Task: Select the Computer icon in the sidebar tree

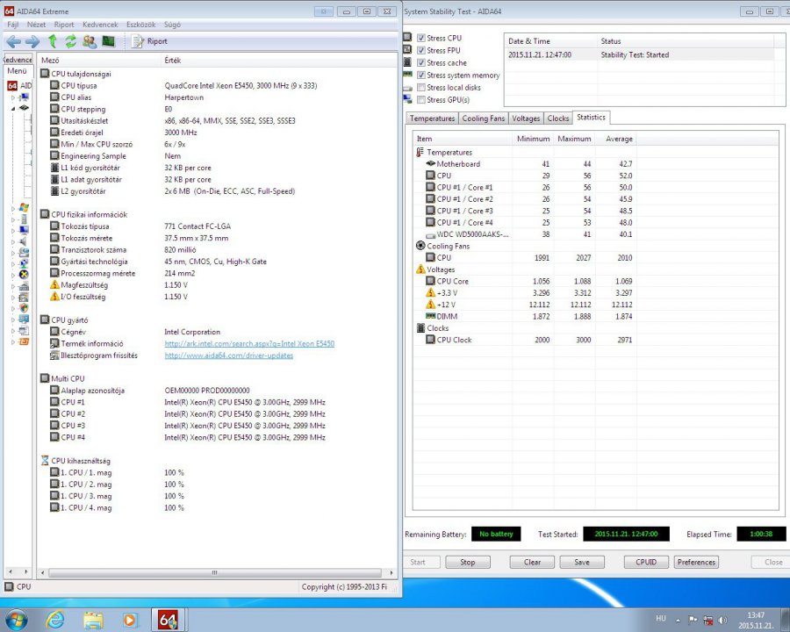Action: [x=24, y=97]
